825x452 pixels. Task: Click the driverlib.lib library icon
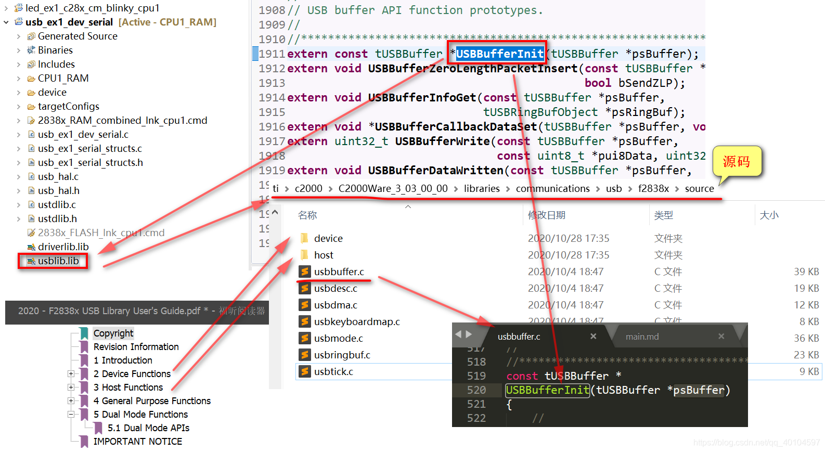[x=31, y=247]
